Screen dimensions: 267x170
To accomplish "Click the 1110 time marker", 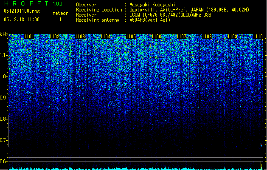I will click(258, 37).
